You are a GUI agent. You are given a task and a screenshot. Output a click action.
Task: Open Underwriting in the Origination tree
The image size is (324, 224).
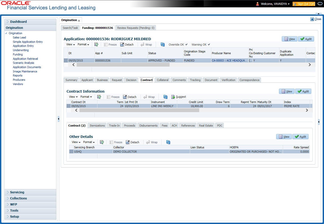point(21,50)
